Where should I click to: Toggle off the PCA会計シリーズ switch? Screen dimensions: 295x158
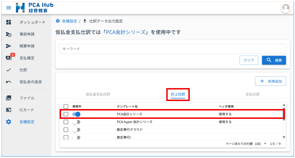(x=76, y=114)
